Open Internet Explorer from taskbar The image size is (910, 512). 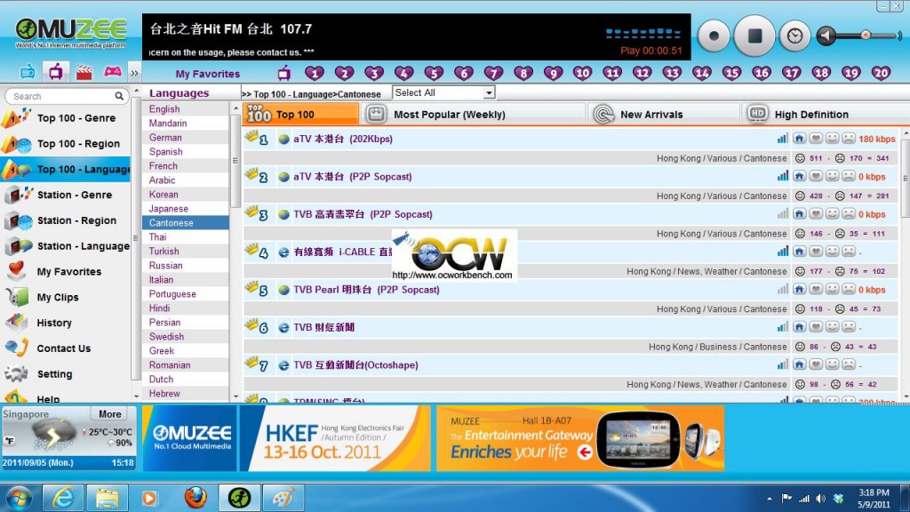[63, 498]
